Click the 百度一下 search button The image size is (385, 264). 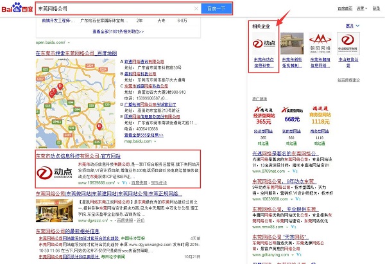pyautogui.click(x=216, y=8)
